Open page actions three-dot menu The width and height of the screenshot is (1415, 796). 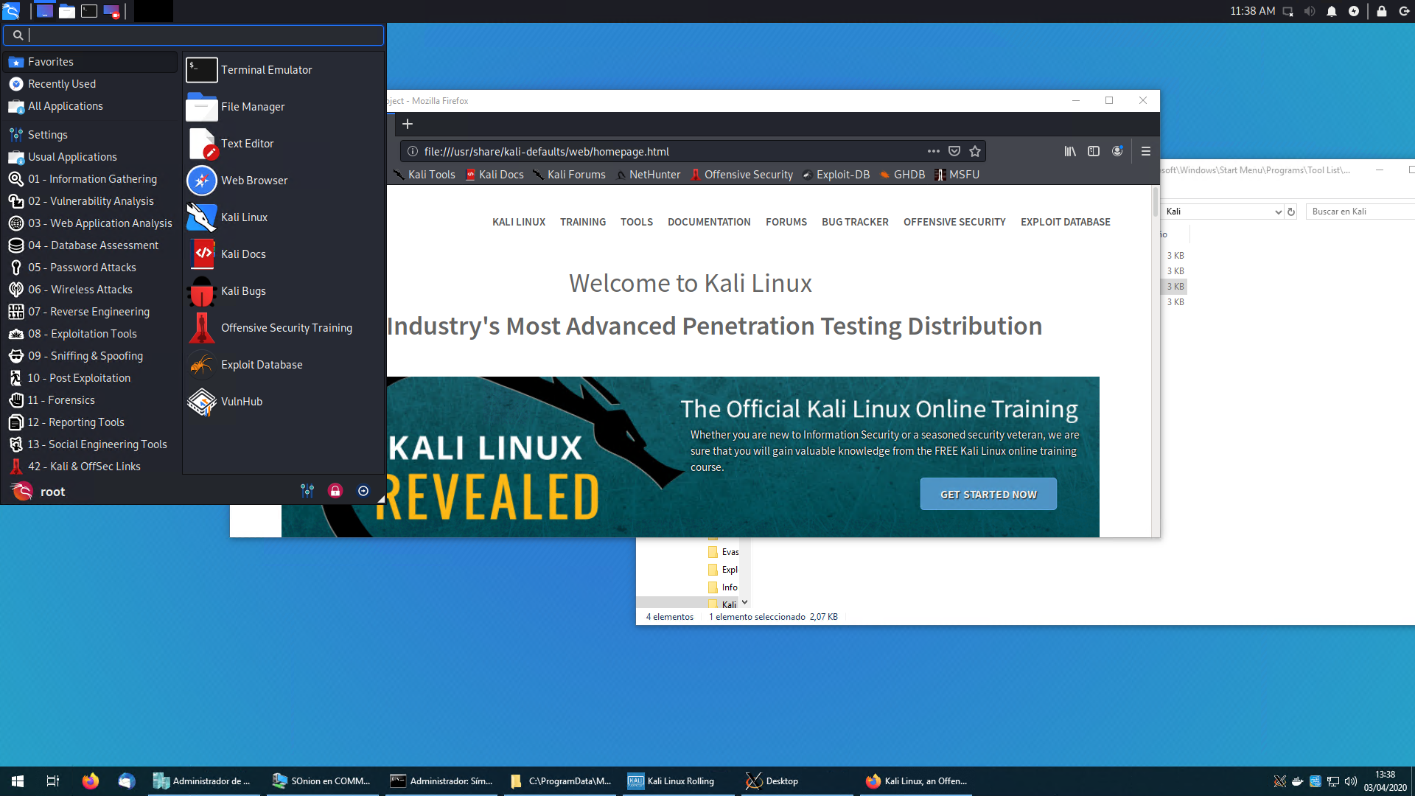pyautogui.click(x=933, y=151)
